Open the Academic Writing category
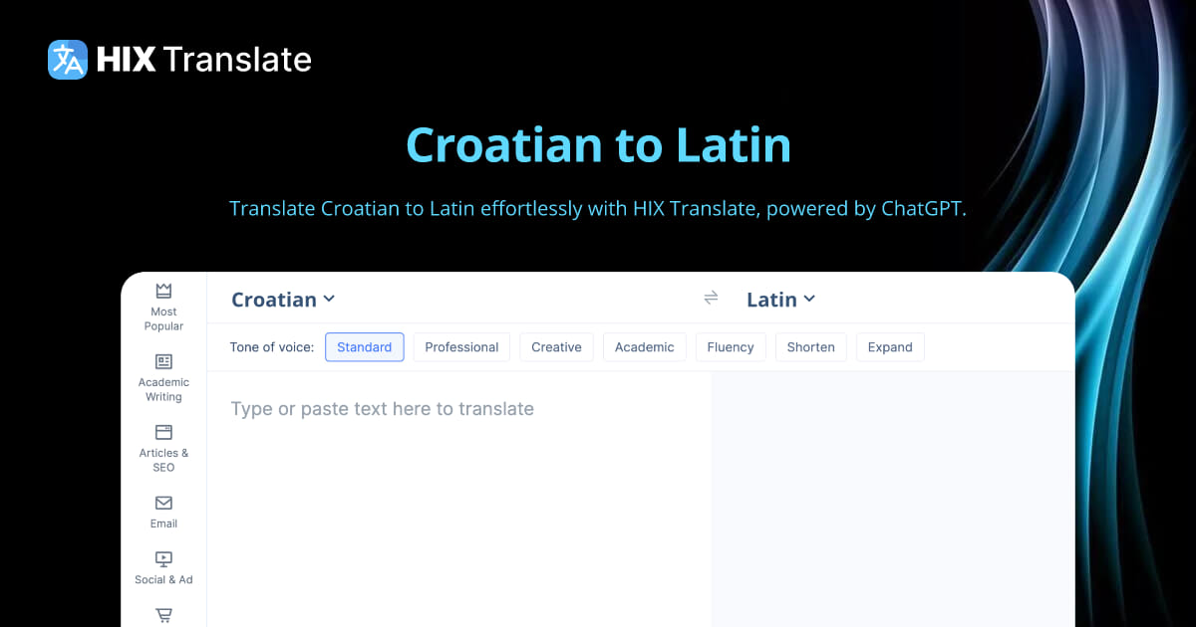Screen dimensions: 1196x627 162,377
